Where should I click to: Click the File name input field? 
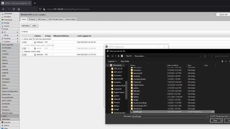(x=170, y=116)
